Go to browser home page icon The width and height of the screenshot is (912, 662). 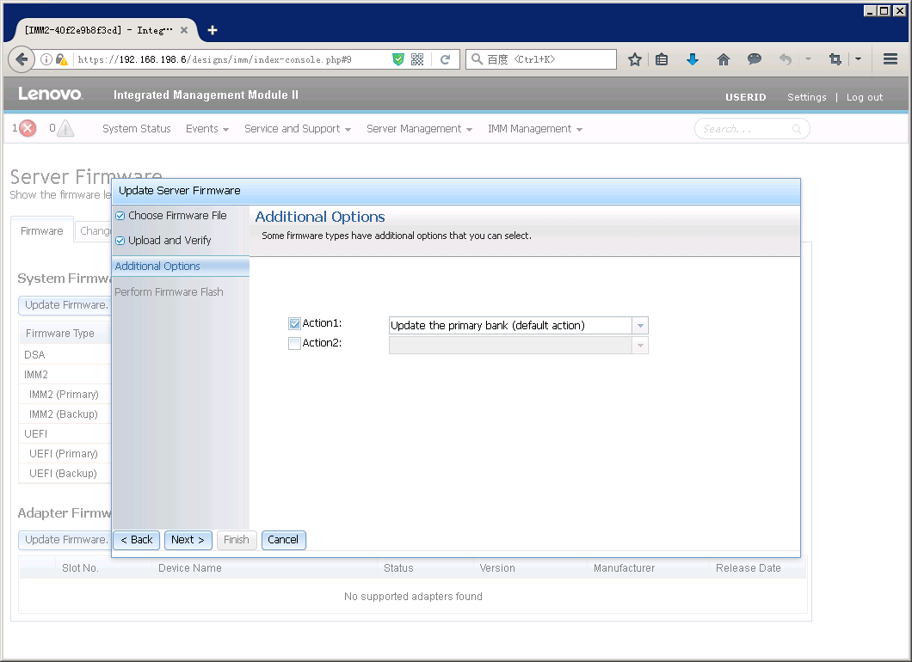724,59
